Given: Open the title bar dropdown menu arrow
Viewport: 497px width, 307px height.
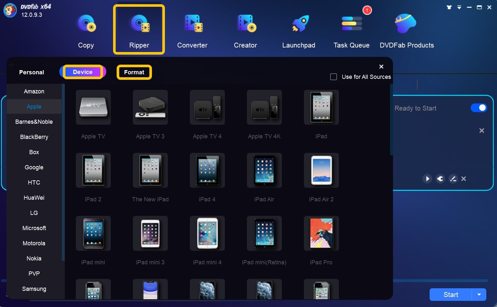Looking at the screenshot, I should pos(459,7).
